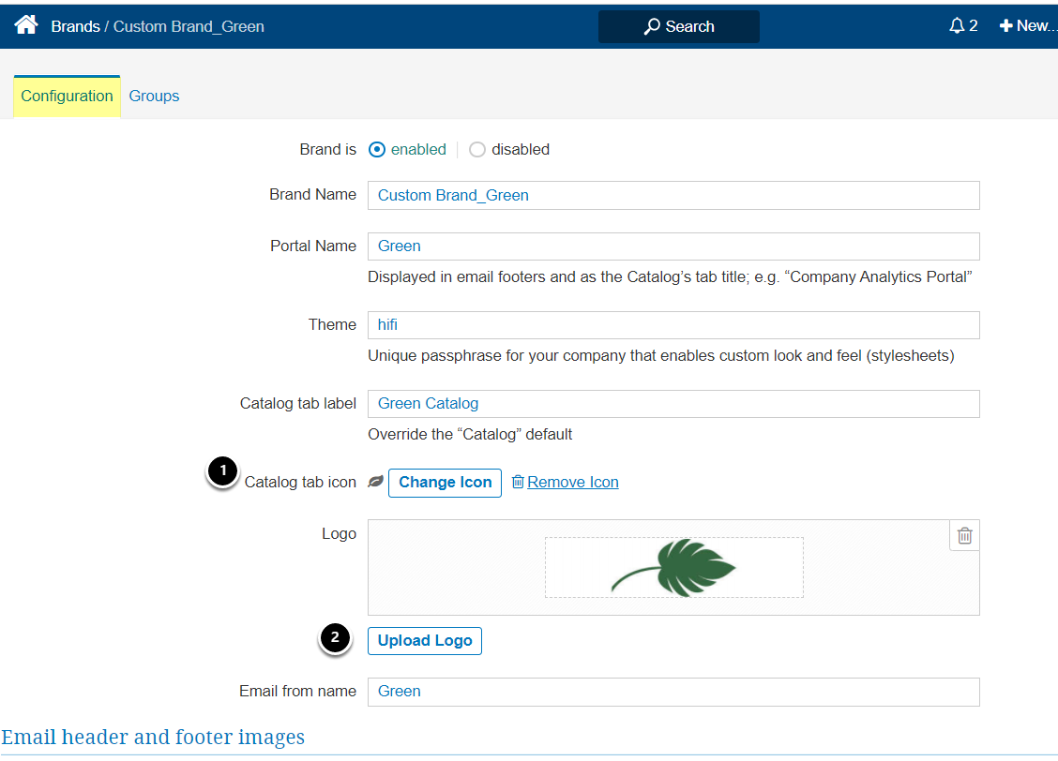Click the Email from name field
Screen dimensions: 1058x761
click(x=673, y=692)
